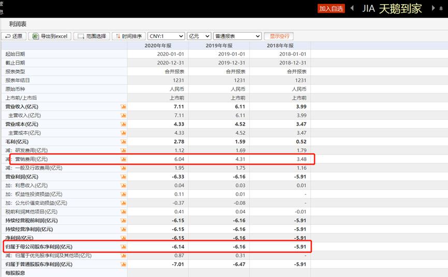Select the 2018年年报 column header

(x=280, y=45)
